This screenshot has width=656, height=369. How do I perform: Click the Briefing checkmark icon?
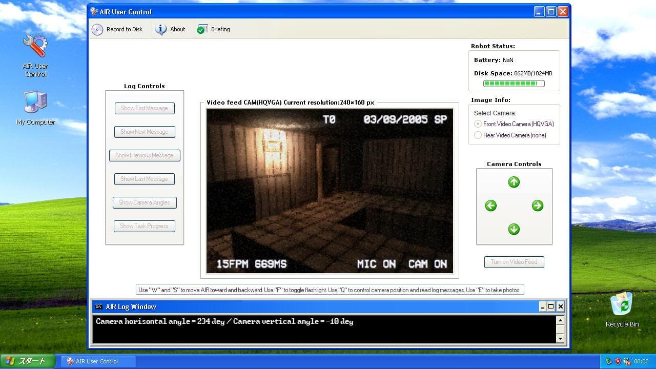pyautogui.click(x=202, y=29)
